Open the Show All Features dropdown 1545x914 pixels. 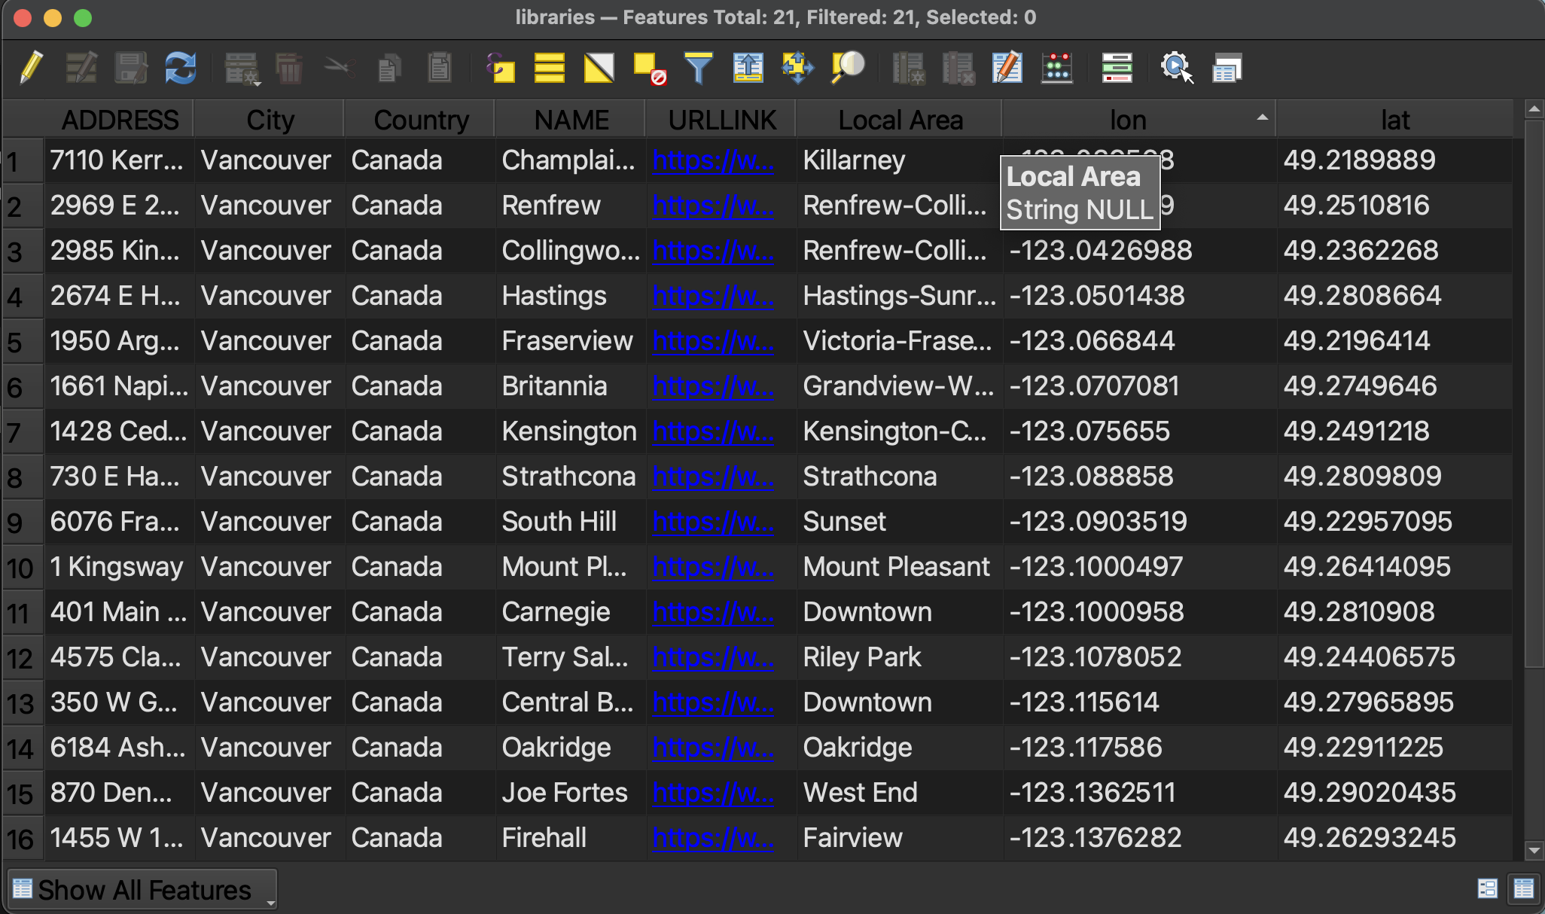(142, 890)
